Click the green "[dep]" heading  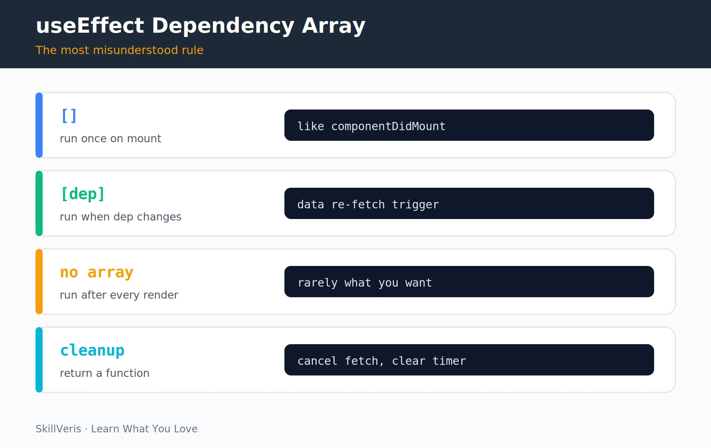tap(83, 194)
